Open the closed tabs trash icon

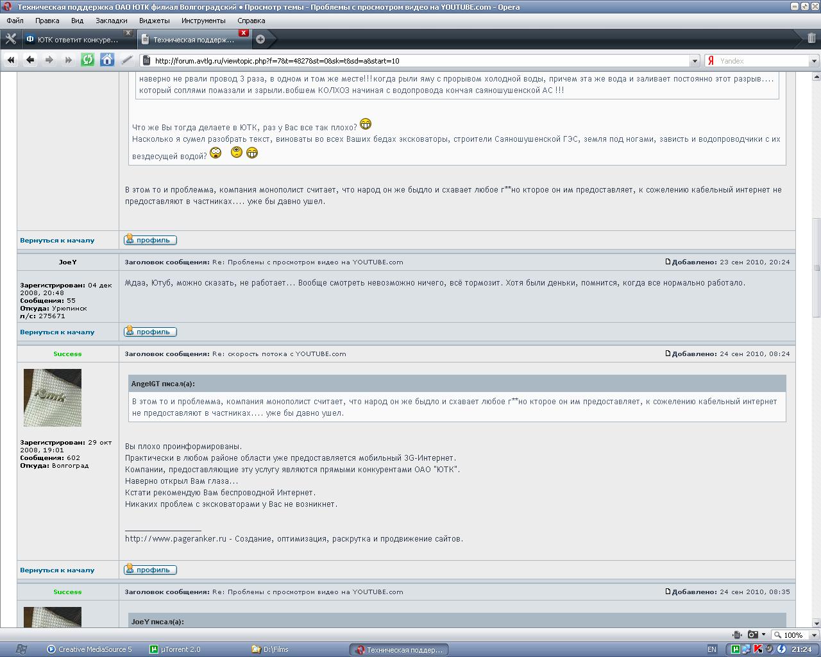[811, 38]
